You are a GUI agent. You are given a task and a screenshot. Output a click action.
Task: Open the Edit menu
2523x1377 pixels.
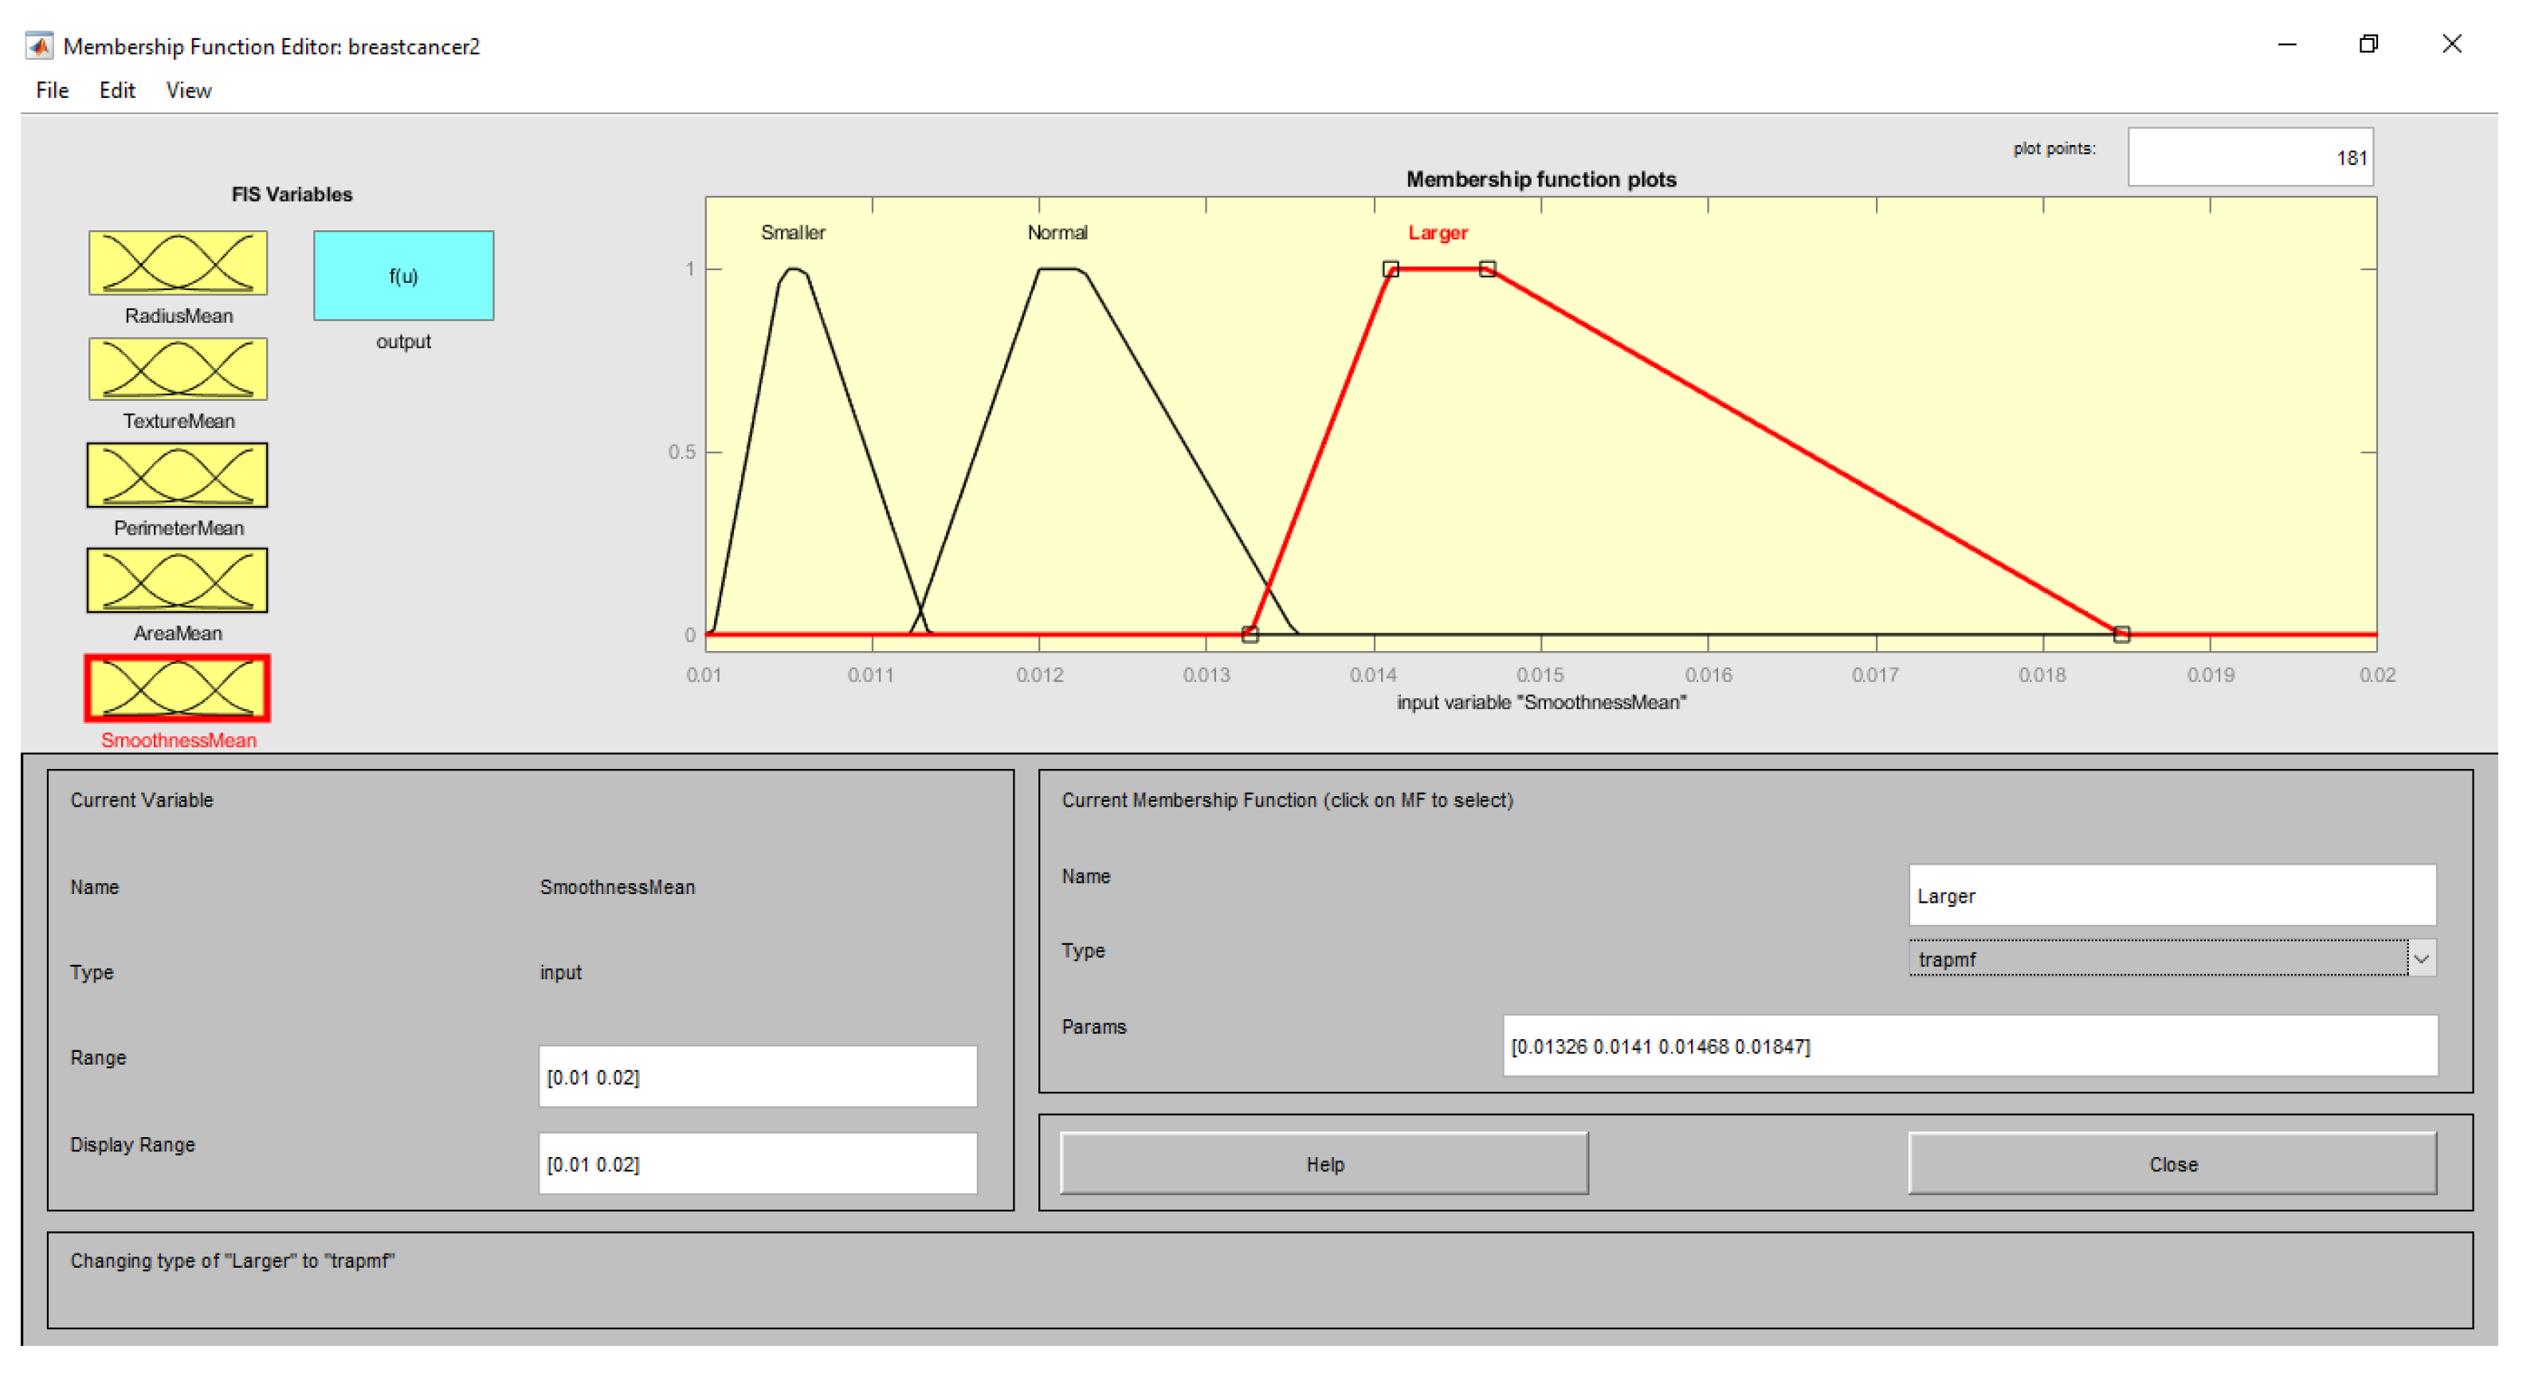coord(116,90)
